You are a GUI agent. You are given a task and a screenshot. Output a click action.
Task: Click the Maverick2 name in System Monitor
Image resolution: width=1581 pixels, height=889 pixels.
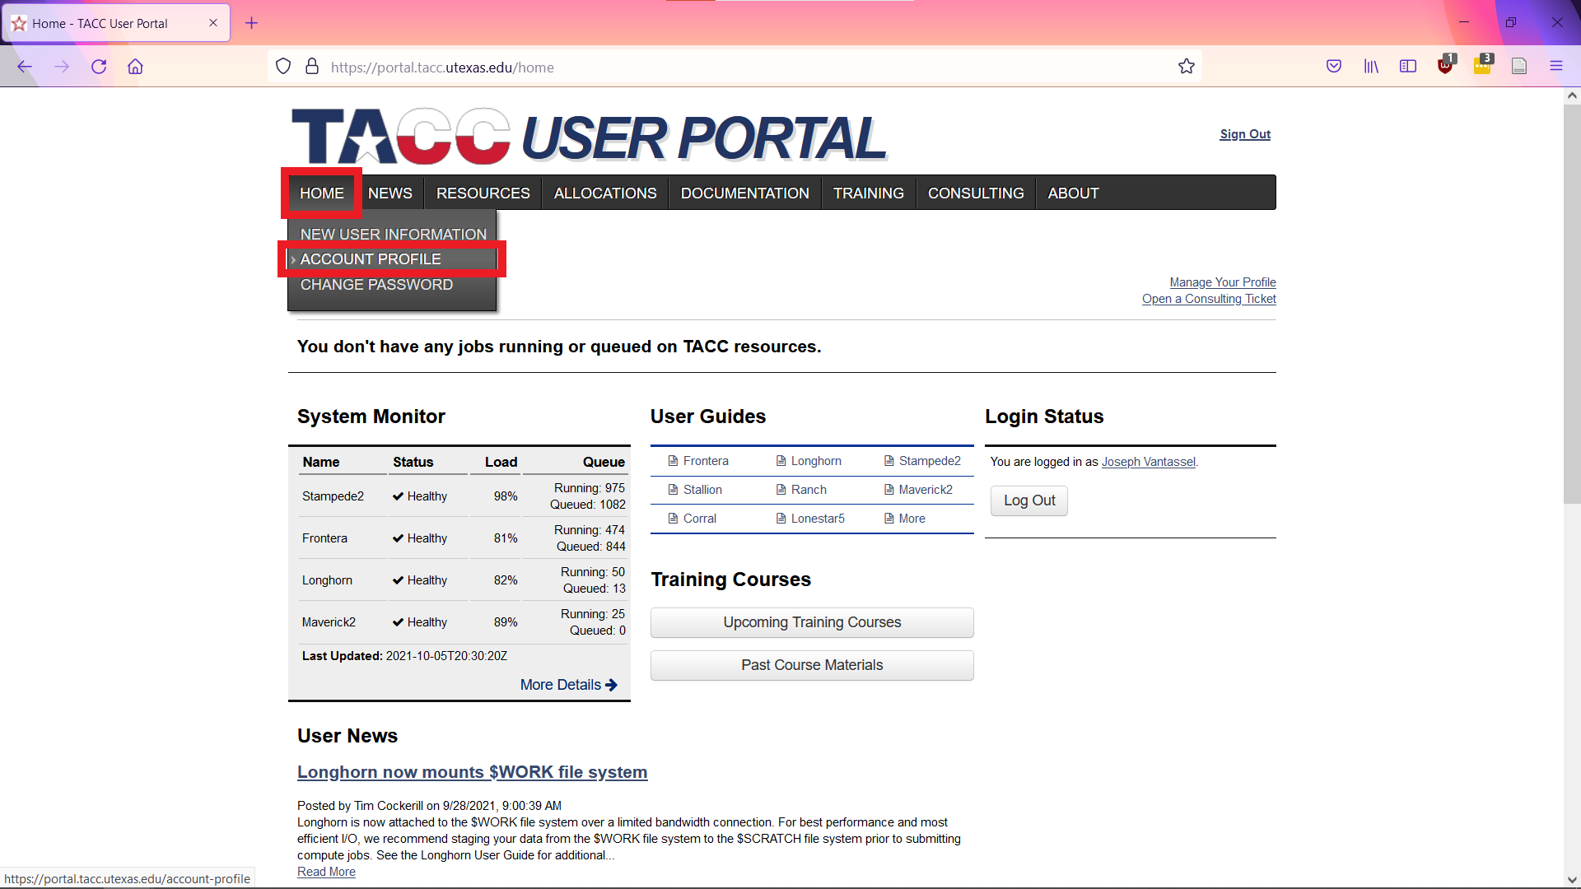click(329, 622)
